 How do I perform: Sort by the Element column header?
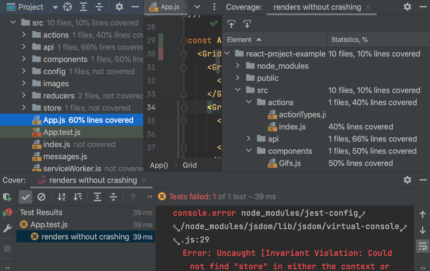click(239, 40)
